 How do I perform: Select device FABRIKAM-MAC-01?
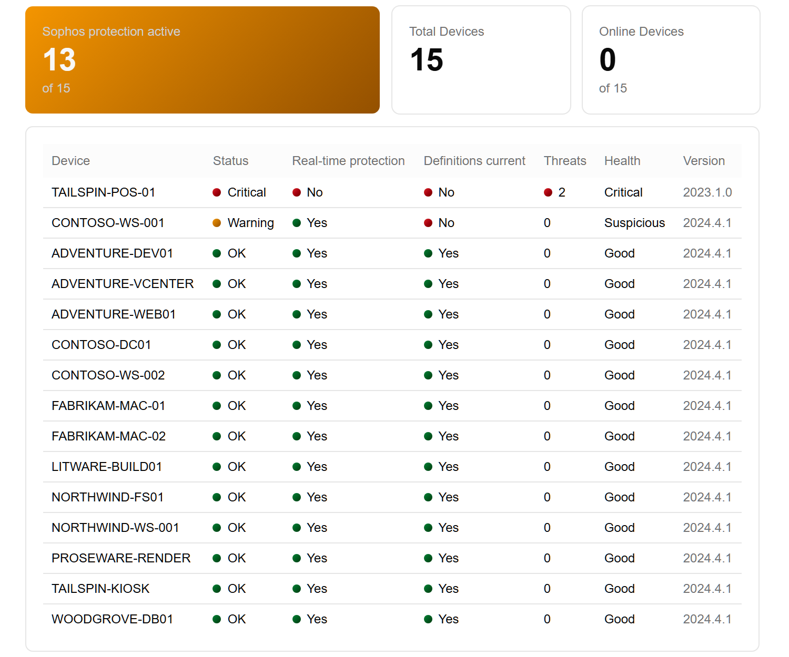pyautogui.click(x=108, y=406)
